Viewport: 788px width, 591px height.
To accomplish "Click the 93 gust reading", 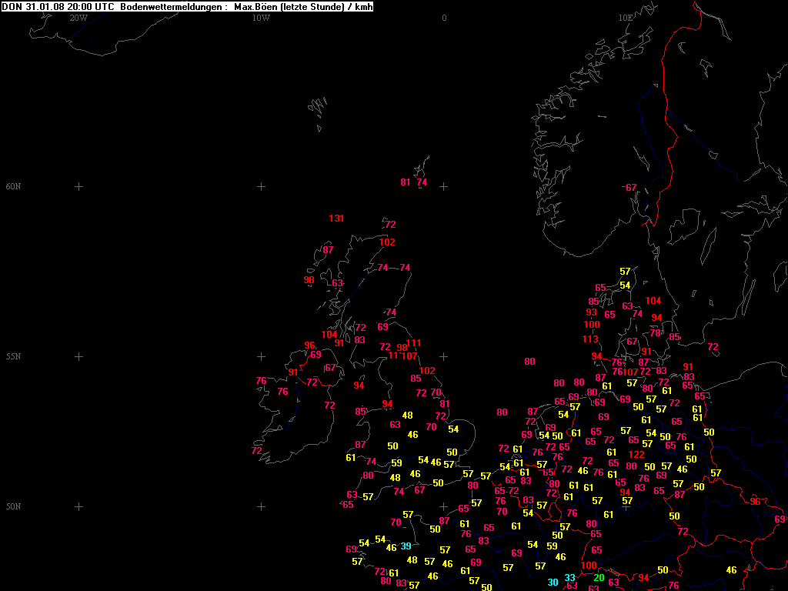I will [x=591, y=312].
